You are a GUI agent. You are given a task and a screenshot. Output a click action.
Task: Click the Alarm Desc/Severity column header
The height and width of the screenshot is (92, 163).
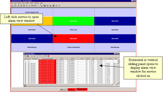[x=47, y=59]
